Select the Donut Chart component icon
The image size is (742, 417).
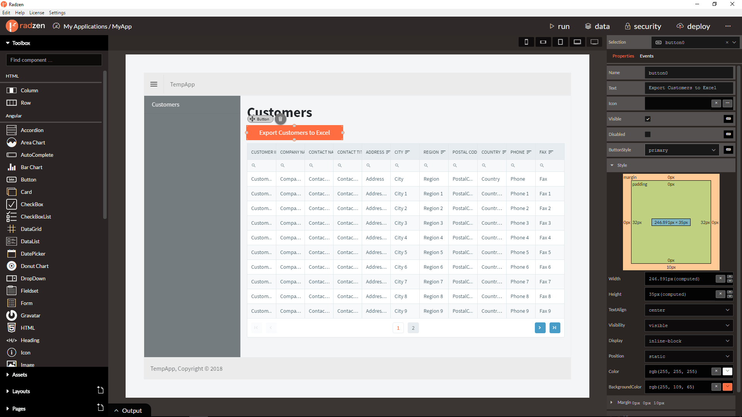(x=12, y=266)
